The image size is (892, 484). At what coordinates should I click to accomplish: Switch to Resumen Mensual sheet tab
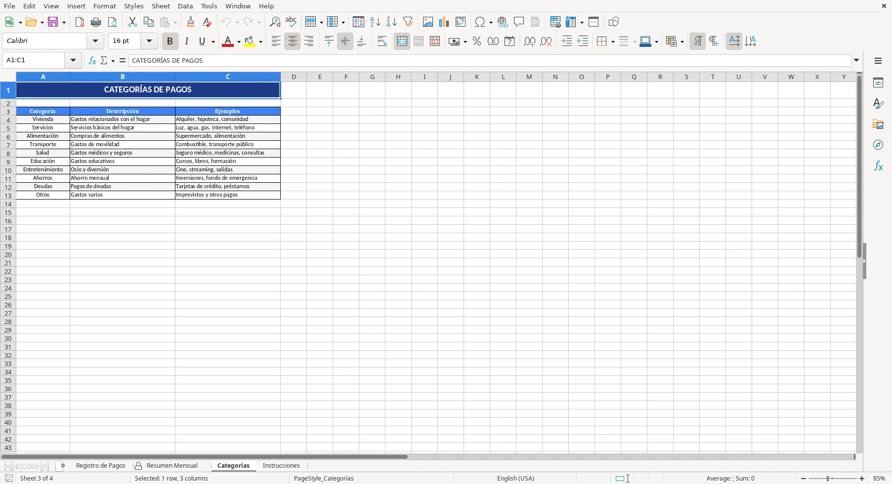[x=172, y=466]
